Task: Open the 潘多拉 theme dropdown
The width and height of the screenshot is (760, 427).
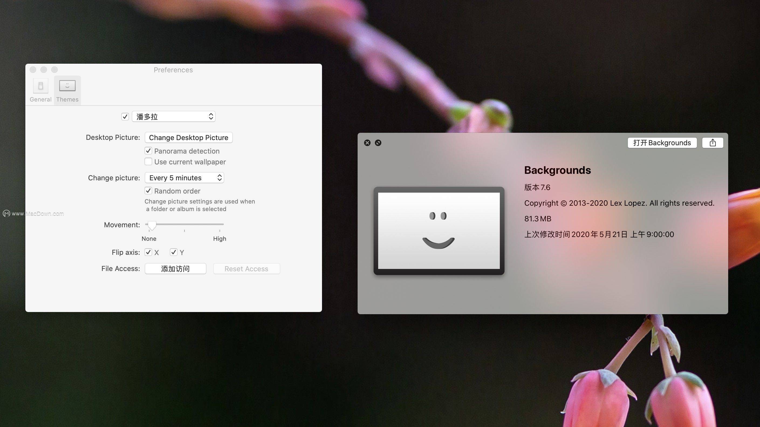Action: (174, 117)
